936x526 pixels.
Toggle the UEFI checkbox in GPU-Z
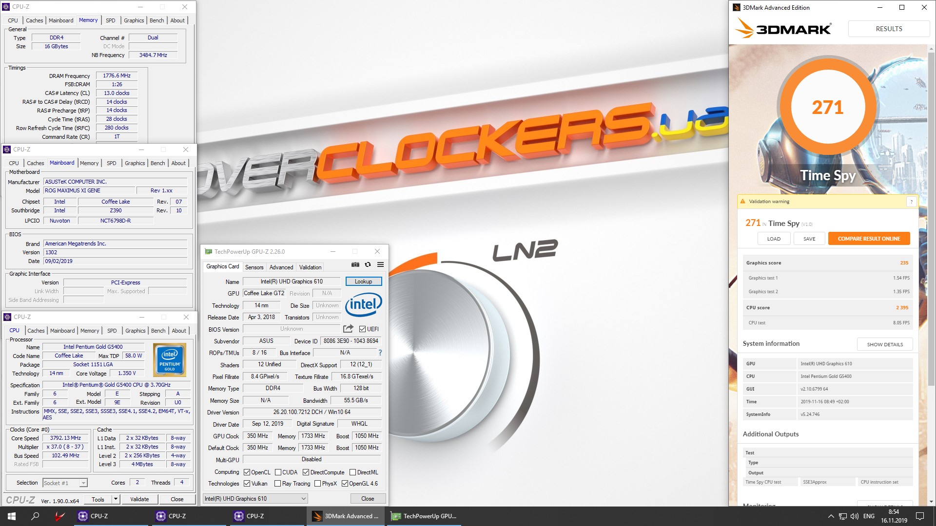pyautogui.click(x=363, y=329)
